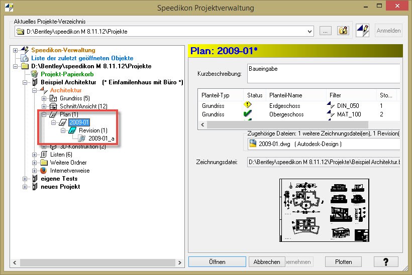412x275 pixels.
Task: Click the tree scrollbar right arrow
Action: (180, 262)
